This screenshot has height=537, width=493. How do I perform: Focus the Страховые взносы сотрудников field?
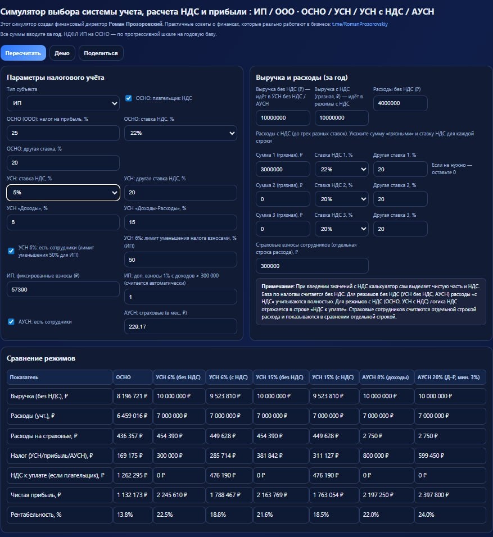coord(312,266)
